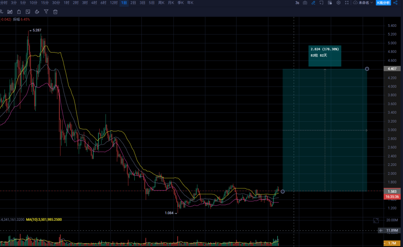Select the 30分 timeframe tab
The width and height of the screenshot is (403, 247).
(x=56, y=3)
